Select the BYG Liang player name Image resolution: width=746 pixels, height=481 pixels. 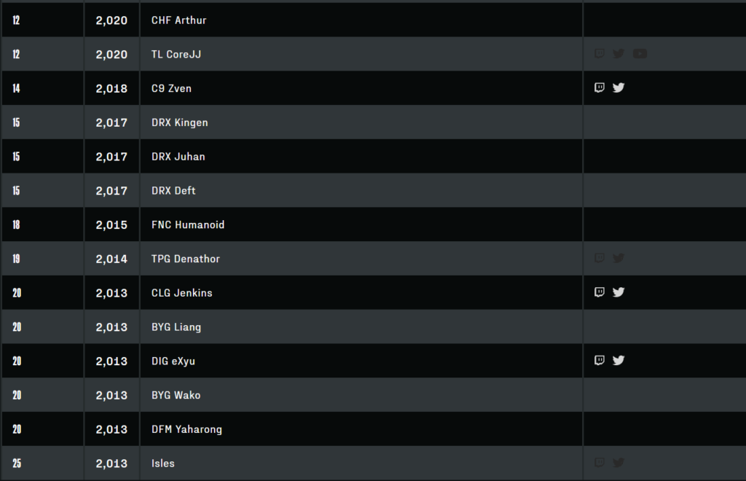[x=176, y=327]
